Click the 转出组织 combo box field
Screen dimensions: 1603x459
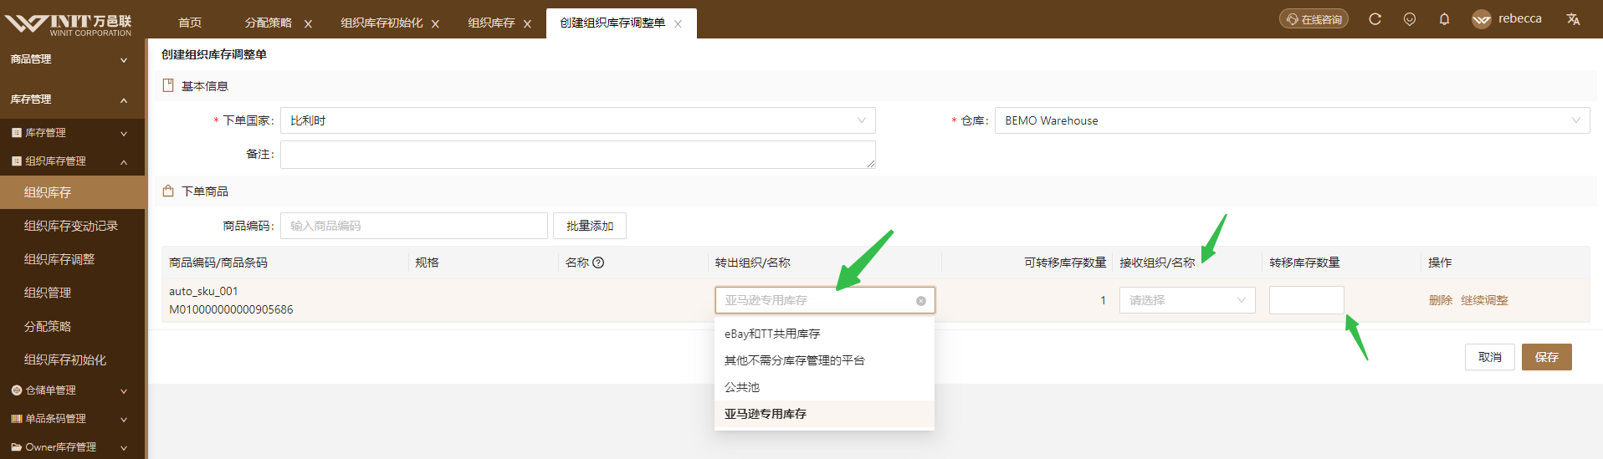pos(825,300)
